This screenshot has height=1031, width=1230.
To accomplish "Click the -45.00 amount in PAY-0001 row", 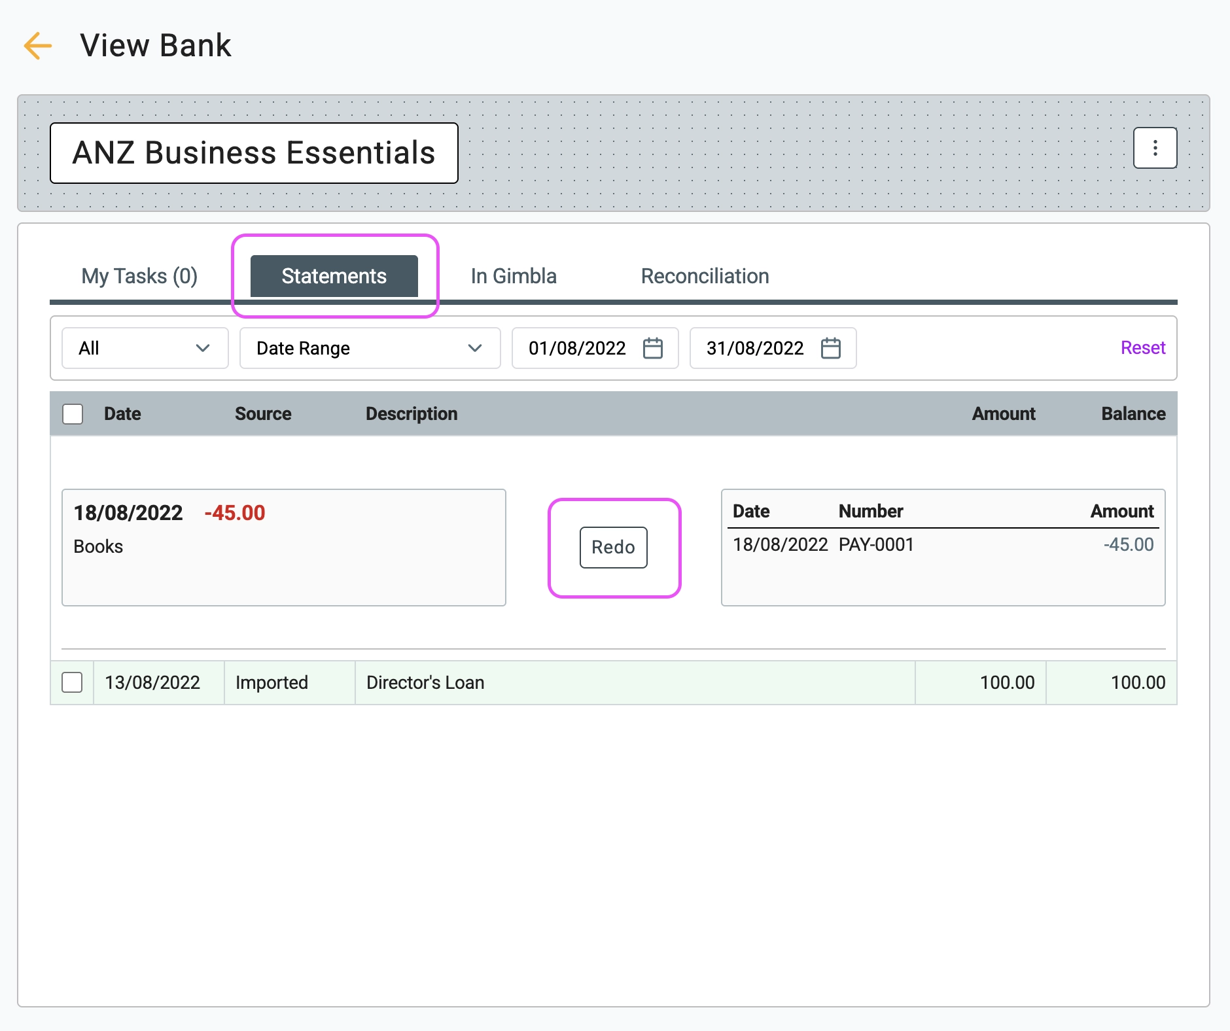I will coord(1129,545).
